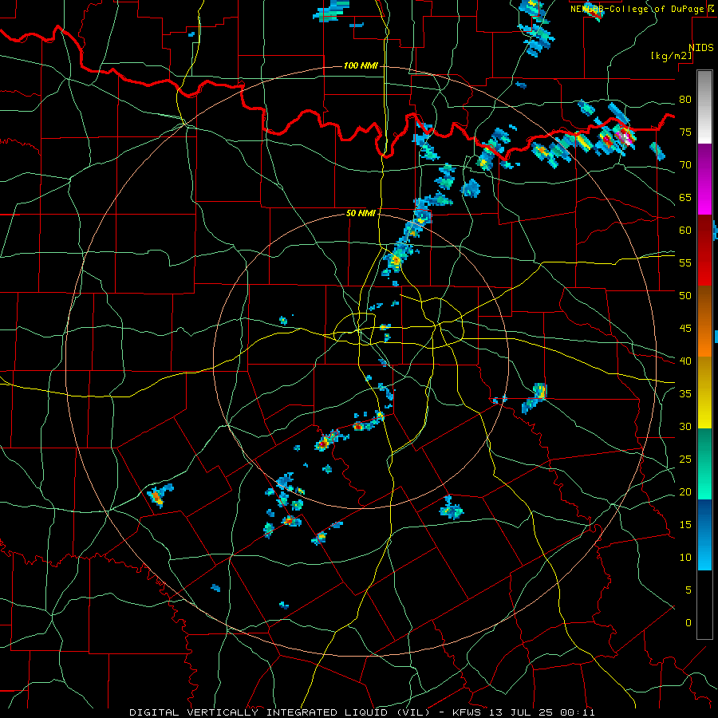Select the 0 value on the VIL scale
Image resolution: width=718 pixels, height=718 pixels.
click(688, 623)
